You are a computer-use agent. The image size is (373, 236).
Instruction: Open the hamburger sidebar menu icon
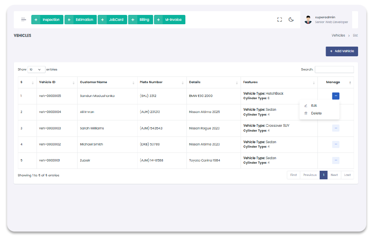click(x=23, y=20)
